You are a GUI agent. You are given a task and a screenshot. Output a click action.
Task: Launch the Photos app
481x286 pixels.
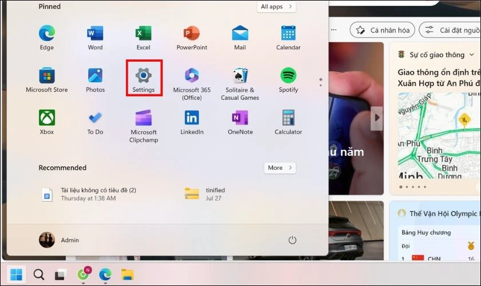click(x=95, y=80)
